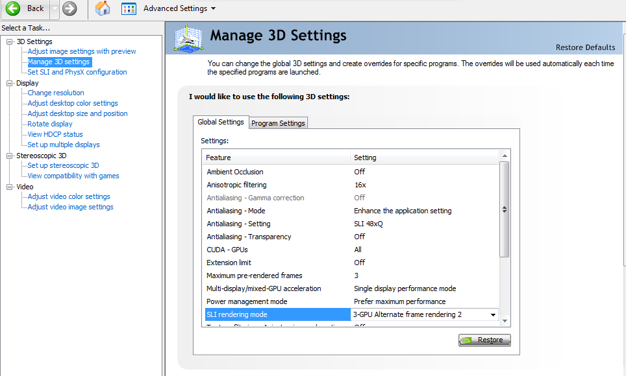
Task: Click the SLI 48xQ setting value
Action: (368, 224)
